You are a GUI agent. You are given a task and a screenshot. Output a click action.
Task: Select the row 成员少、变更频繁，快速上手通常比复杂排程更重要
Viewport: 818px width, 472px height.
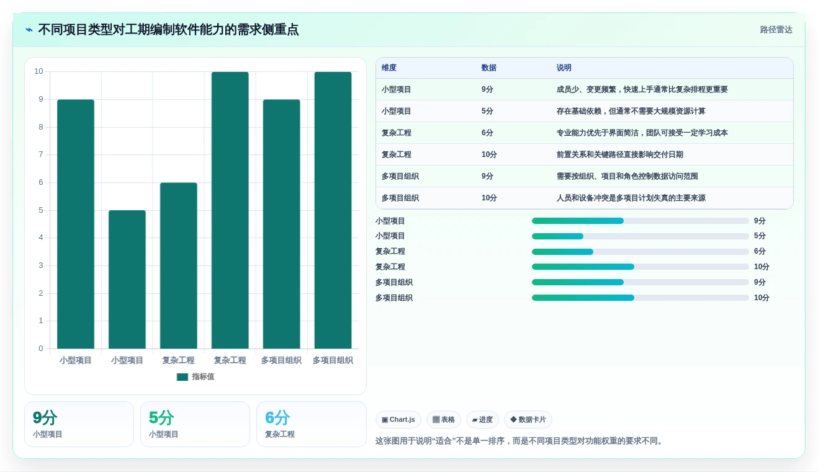point(585,89)
